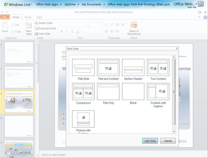Undo the last action
208x158 pixels.
coord(2,12)
